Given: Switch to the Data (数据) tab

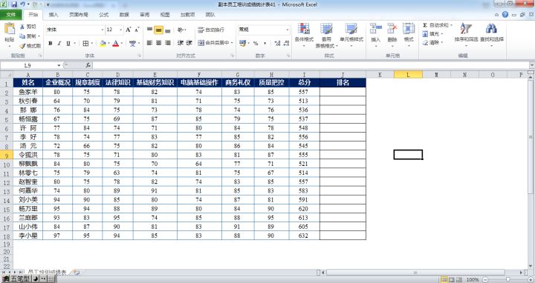Looking at the screenshot, I should [124, 15].
